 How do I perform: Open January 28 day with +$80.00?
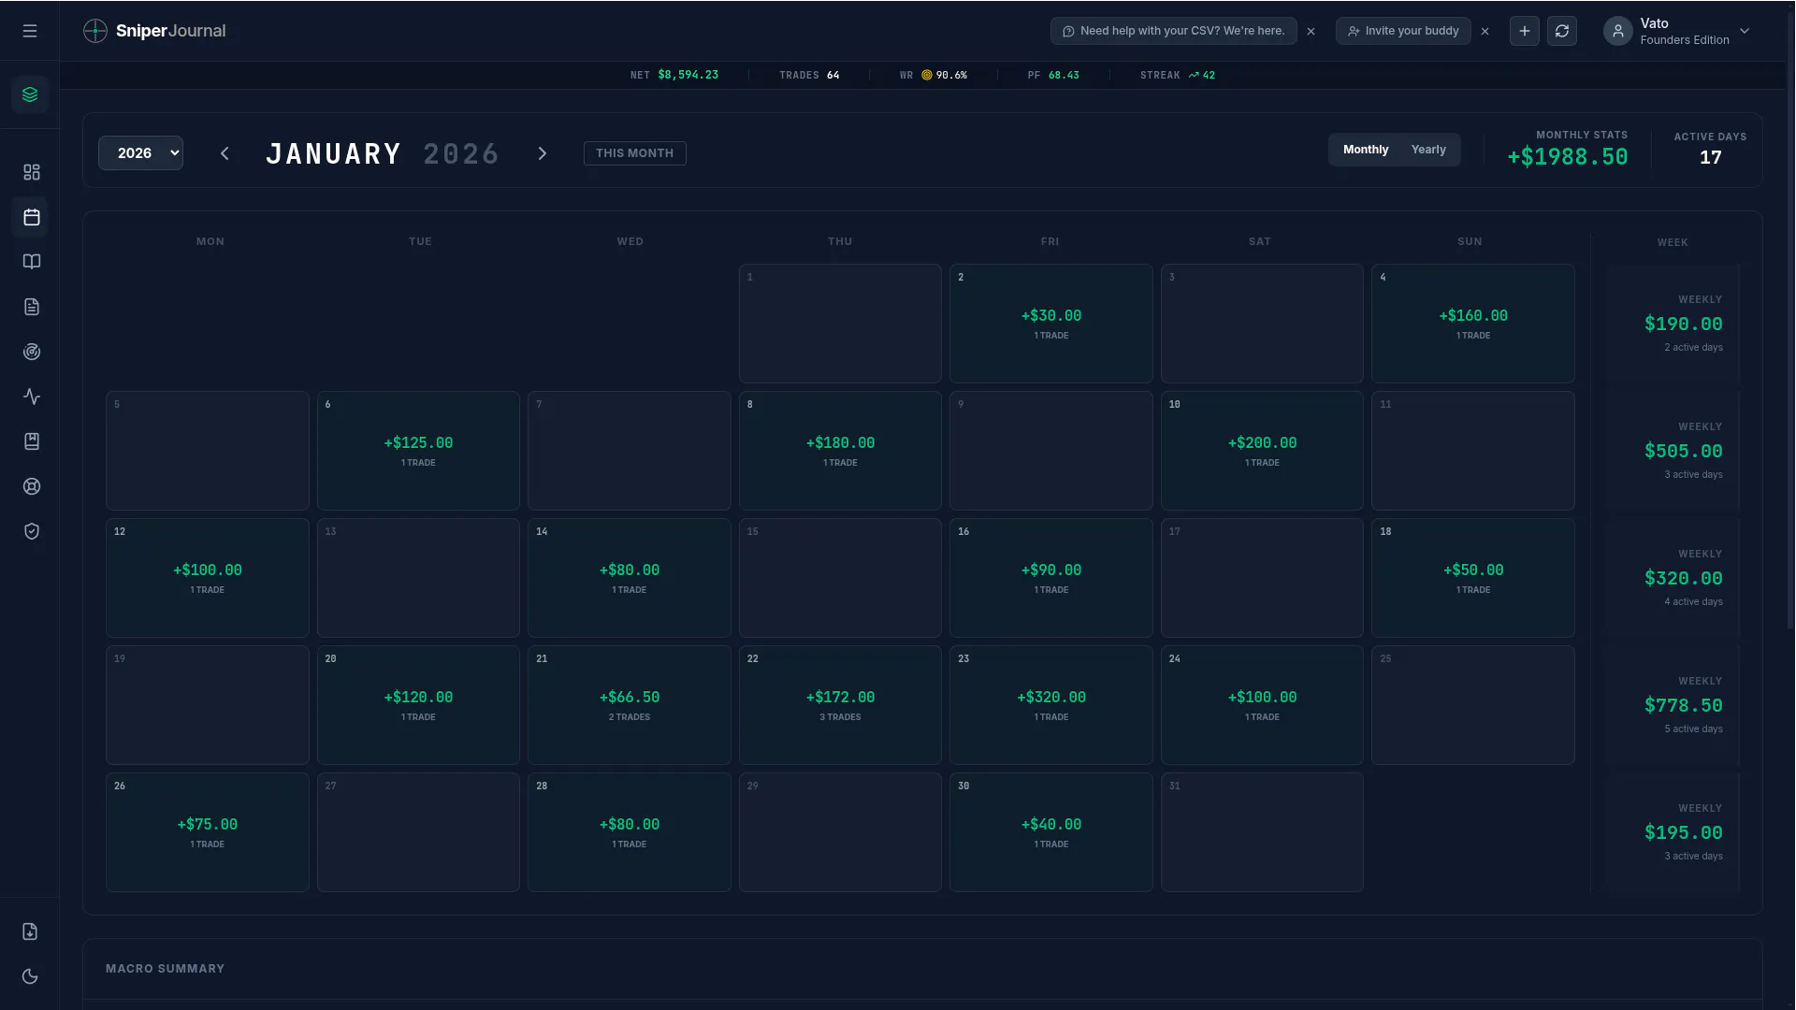click(630, 832)
